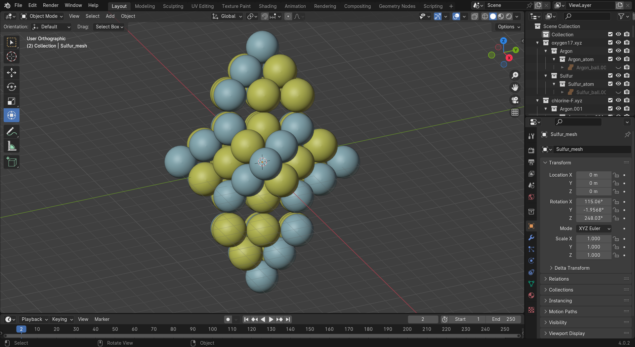
Task: Click the Location X value field
Action: pos(593,175)
